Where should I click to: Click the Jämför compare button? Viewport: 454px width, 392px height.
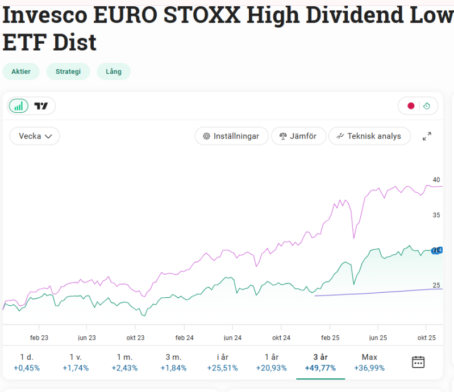[298, 136]
